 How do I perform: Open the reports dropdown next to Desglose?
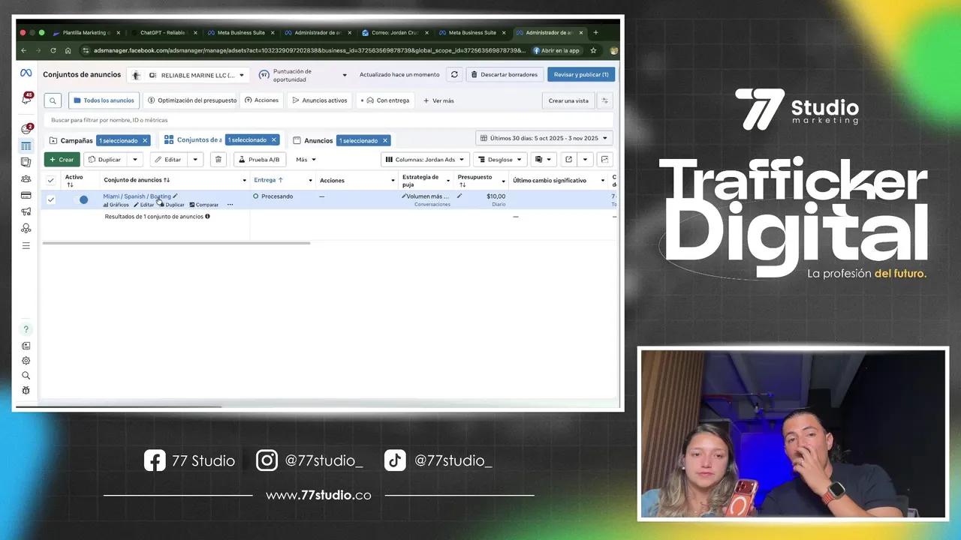click(x=543, y=159)
